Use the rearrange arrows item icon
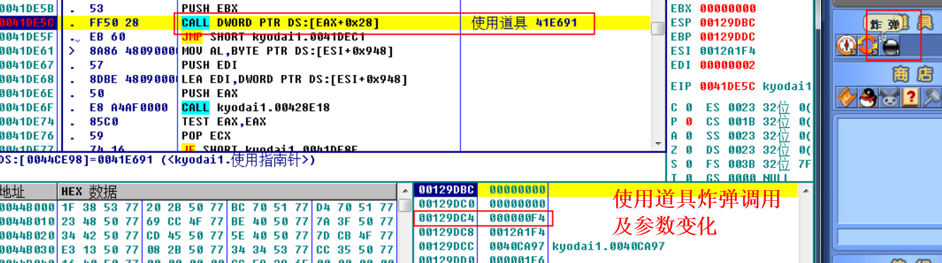Image resolution: width=942 pixels, height=263 pixels. pyautogui.click(x=868, y=46)
